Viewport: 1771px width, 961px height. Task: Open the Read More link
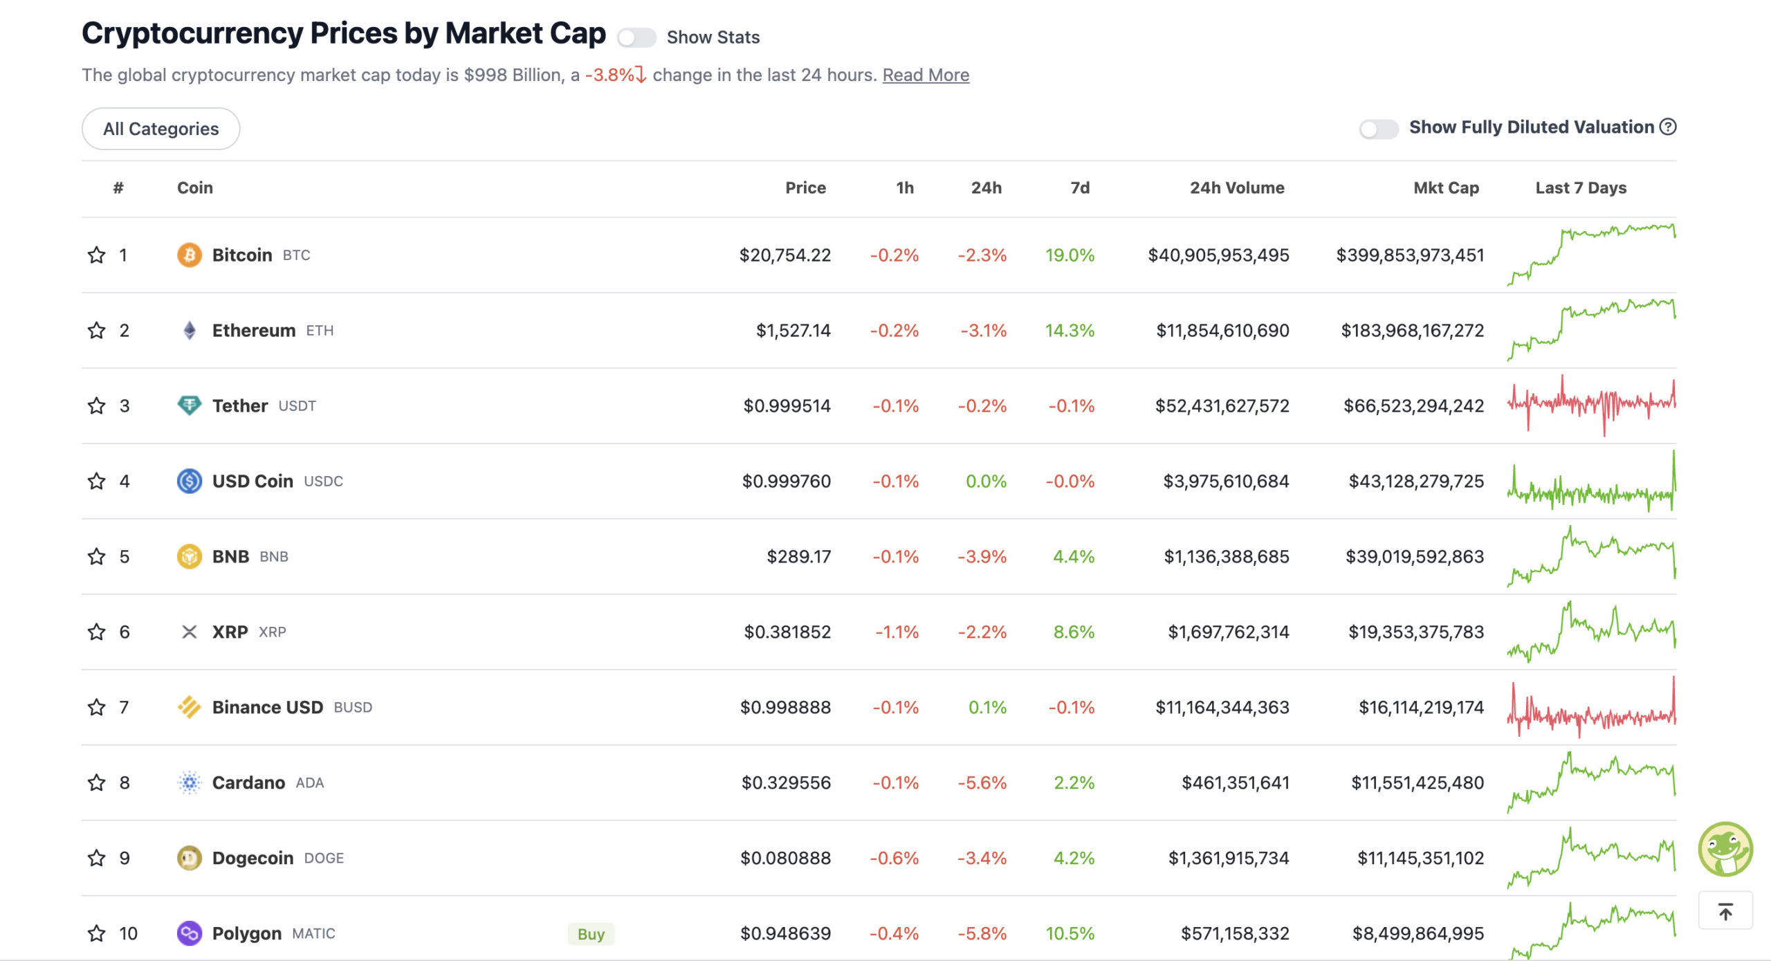(x=926, y=75)
